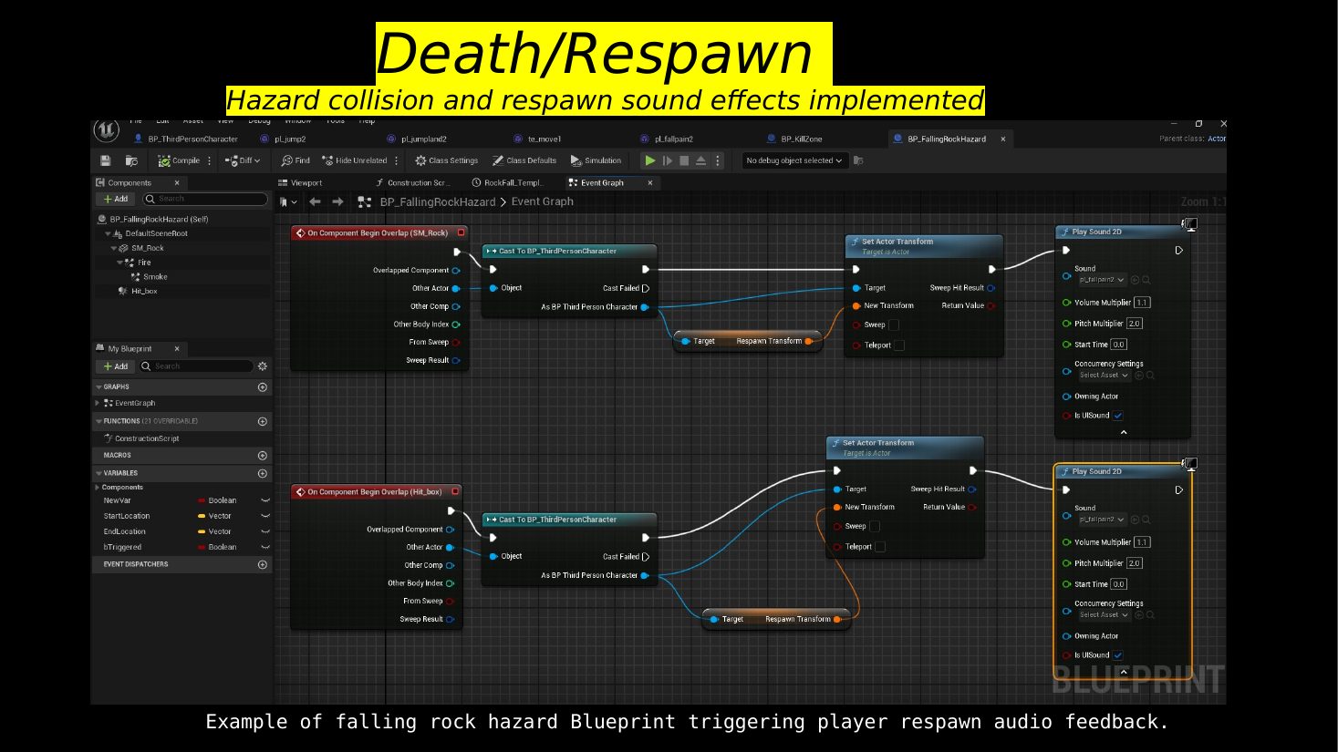Click the Save blueprint floppy disk icon

[106, 160]
